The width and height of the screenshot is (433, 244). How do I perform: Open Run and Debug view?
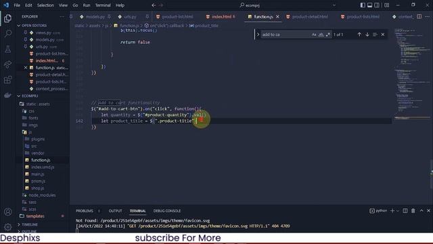tap(7, 65)
